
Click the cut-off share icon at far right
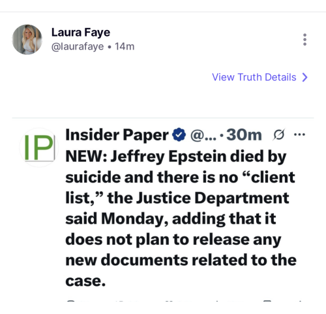(x=300, y=301)
